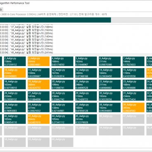Click the pending 46_Aalgo.py gray tile
Screen dimensions: 152x152
click(110, 119)
